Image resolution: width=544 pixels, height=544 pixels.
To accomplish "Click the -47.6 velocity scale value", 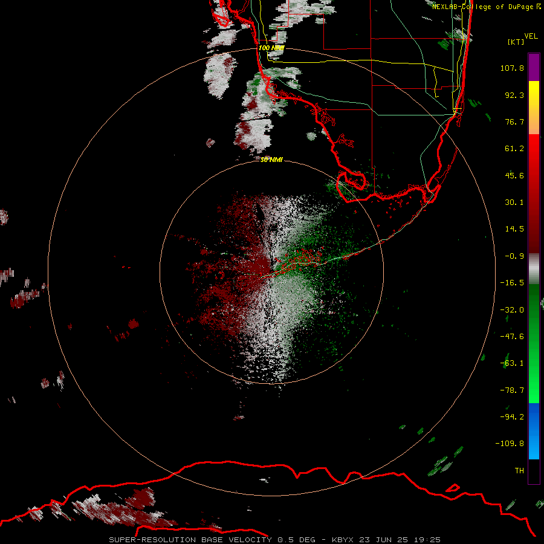I will 512,337.
